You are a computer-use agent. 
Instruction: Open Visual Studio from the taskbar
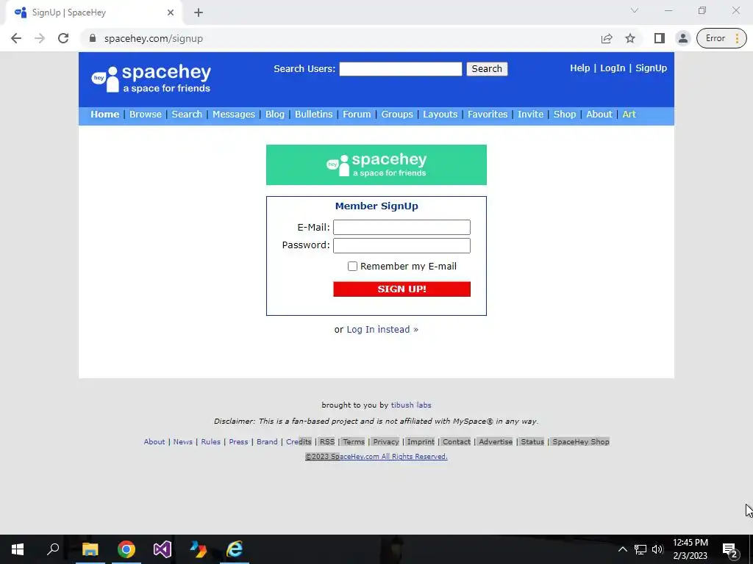[163, 549]
